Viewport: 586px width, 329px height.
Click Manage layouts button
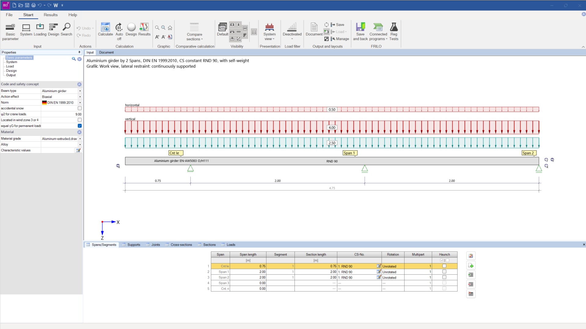(339, 39)
